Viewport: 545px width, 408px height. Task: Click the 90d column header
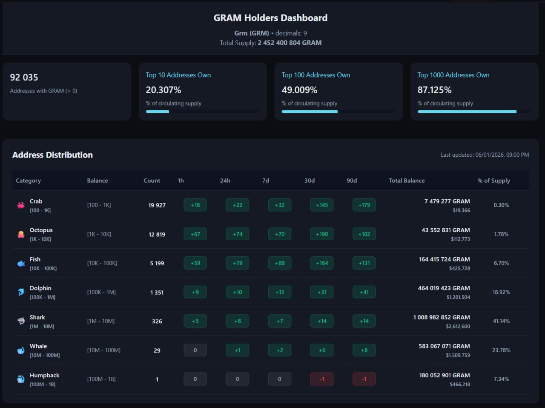coord(352,181)
